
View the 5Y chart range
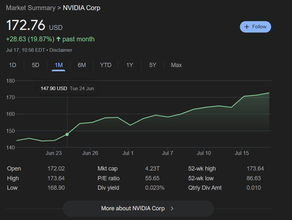(x=153, y=65)
